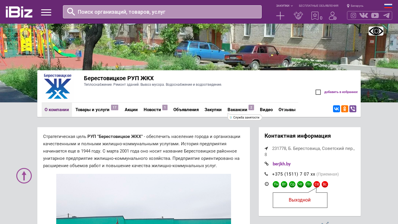398x224 pixels.
Task: Open iBiz VK page in header
Action: click(364, 15)
